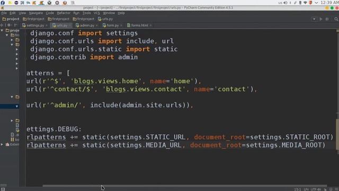Click the keyboard layout 'us' indicator
The width and height of the screenshot is (339, 191).
[280, 3]
